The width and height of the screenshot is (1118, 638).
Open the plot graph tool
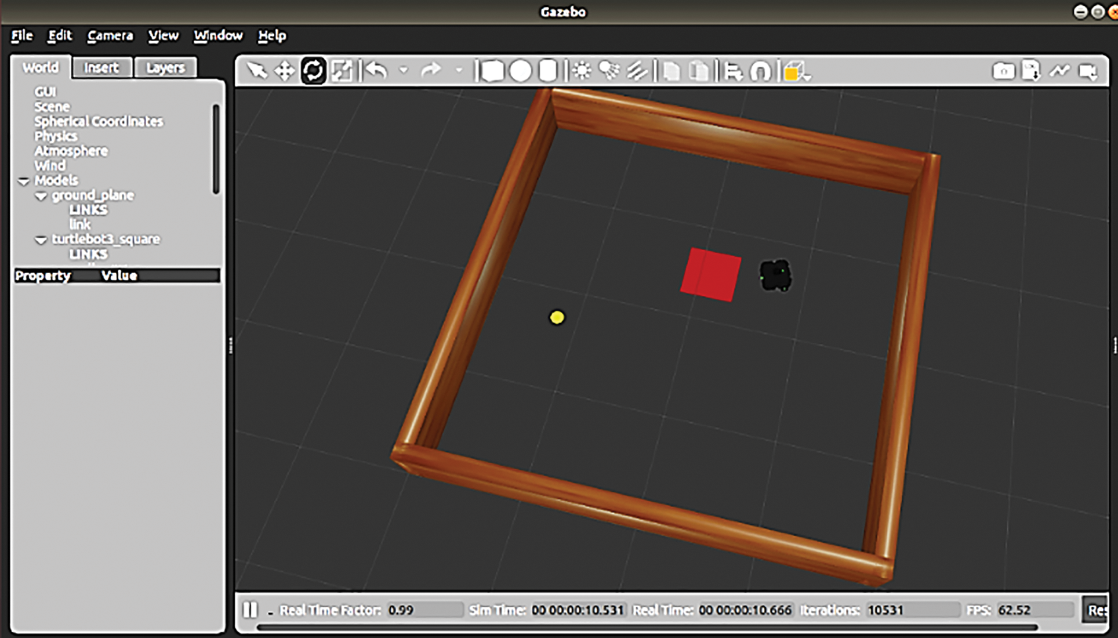tap(1059, 71)
